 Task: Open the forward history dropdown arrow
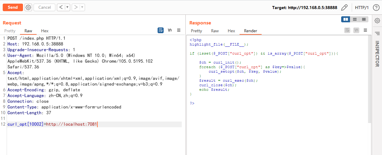[x=83, y=7]
